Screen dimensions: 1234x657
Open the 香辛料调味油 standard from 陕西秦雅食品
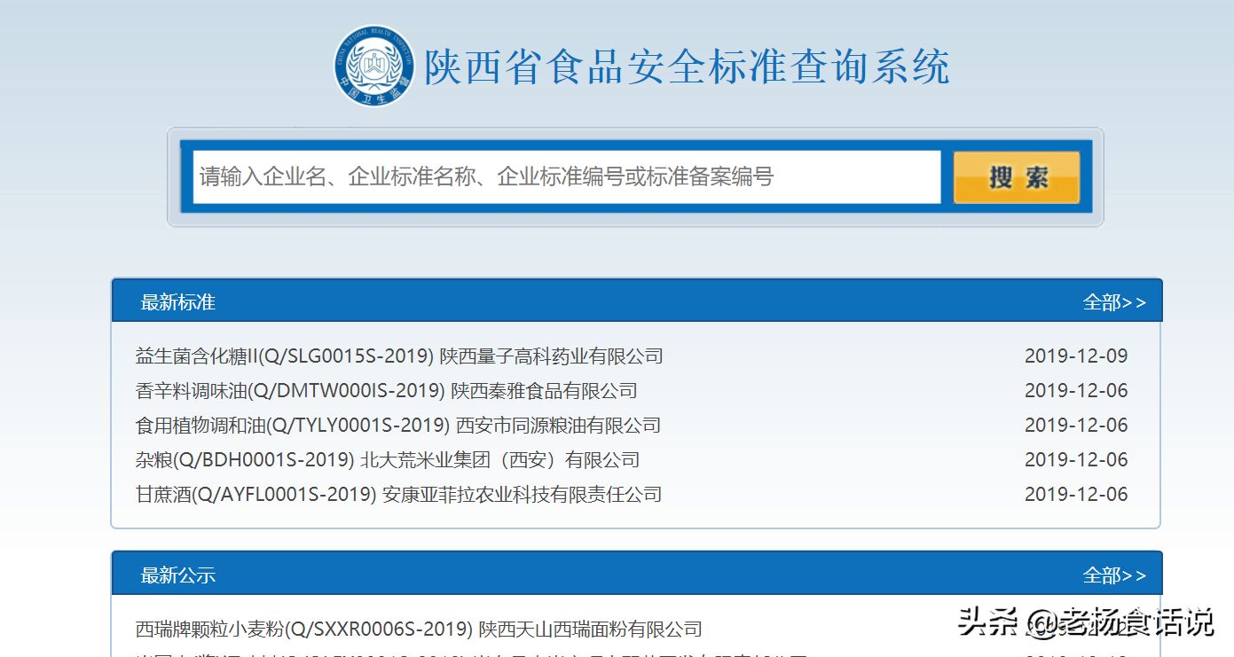386,391
